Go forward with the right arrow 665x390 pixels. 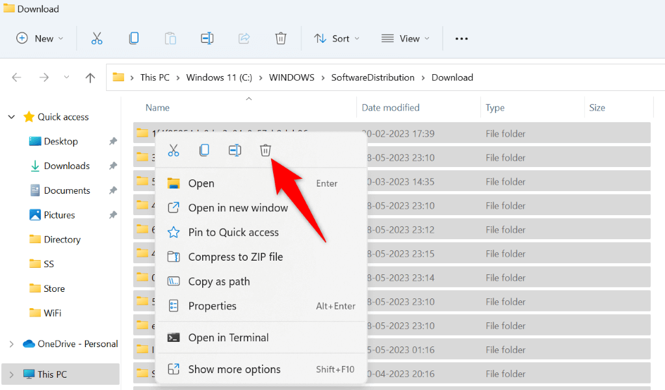[44, 77]
